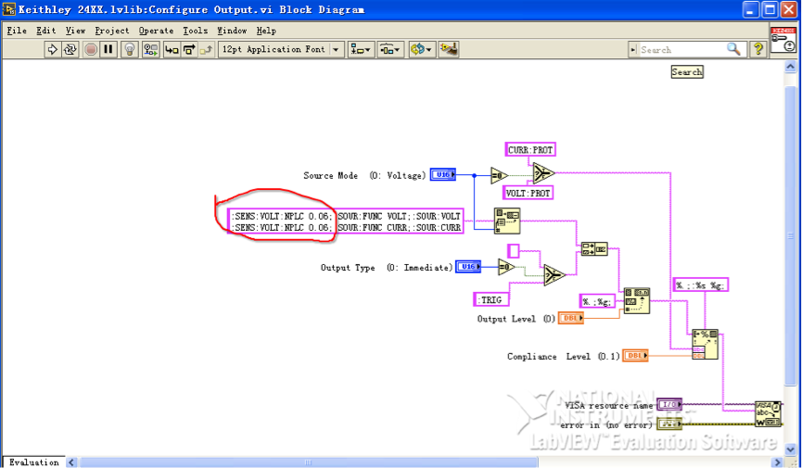
Task: Click the red Abort Execution button
Action: click(x=91, y=50)
